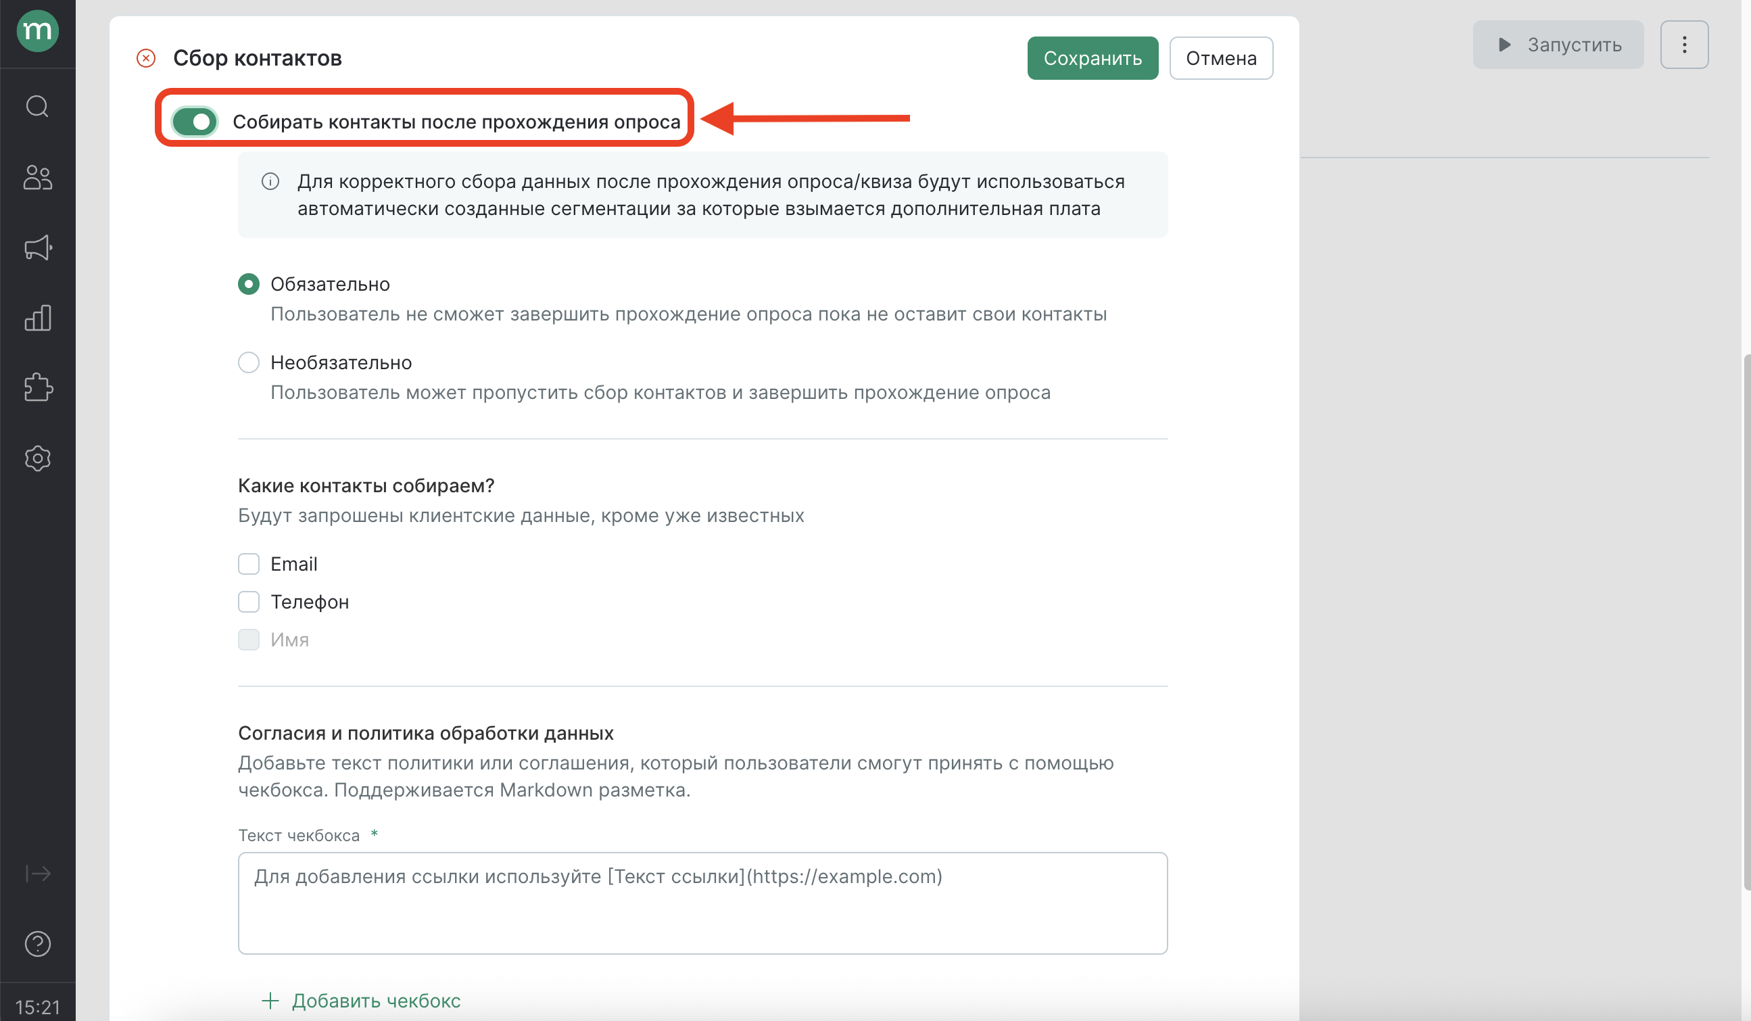Image resolution: width=1751 pixels, height=1021 pixels.
Task: Check the Телефон checkbox
Action: click(249, 601)
